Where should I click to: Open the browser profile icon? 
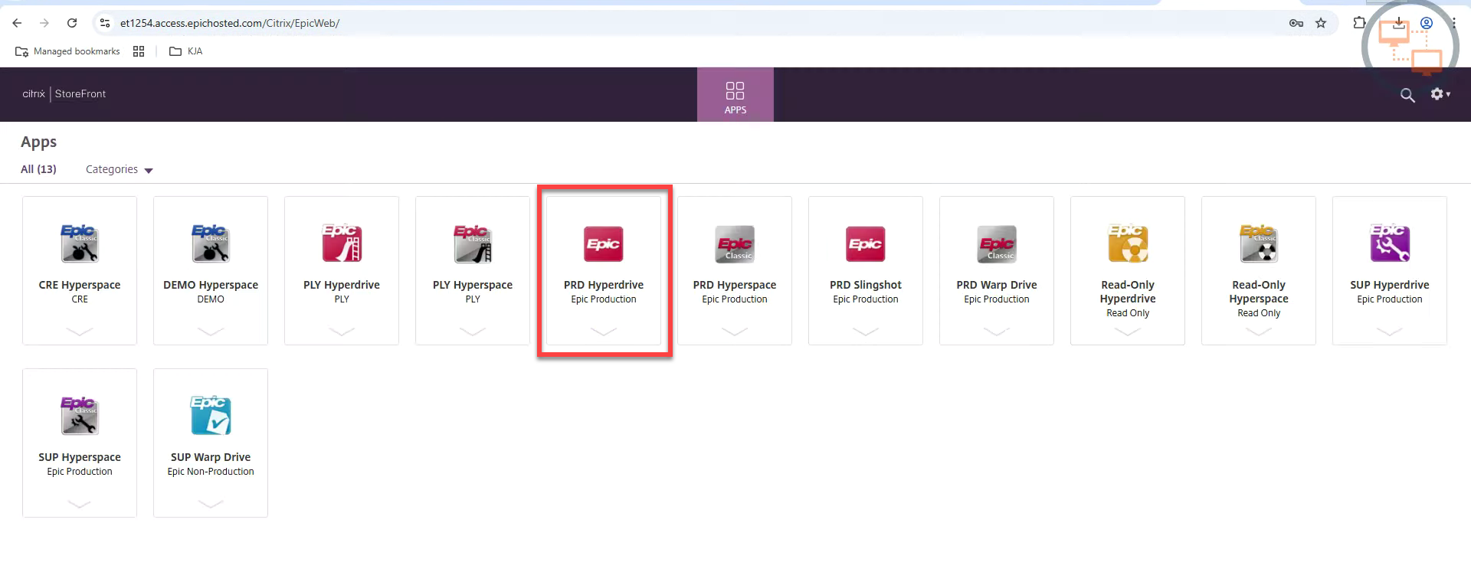coord(1427,23)
